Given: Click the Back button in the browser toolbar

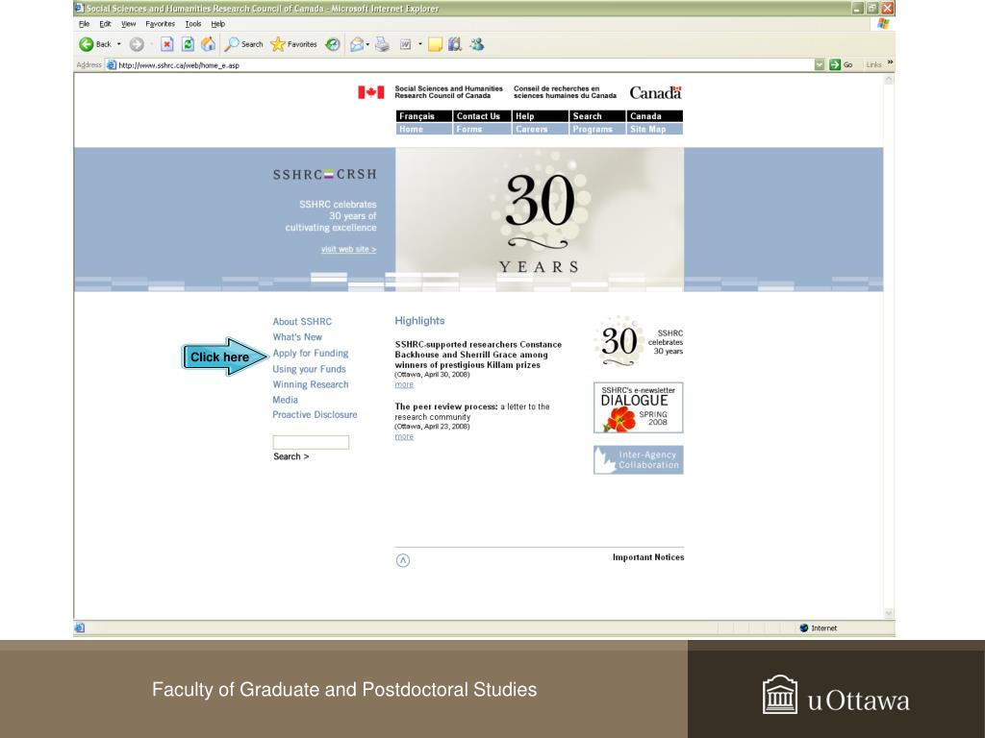Looking at the screenshot, I should pos(95,44).
